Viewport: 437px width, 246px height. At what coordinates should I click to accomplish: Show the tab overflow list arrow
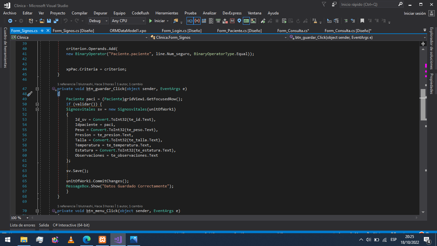pos(425,30)
